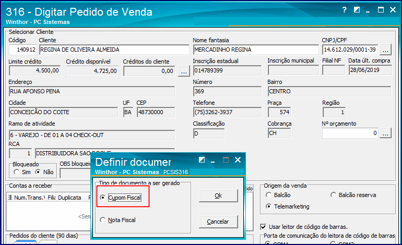Click the Praça field 574
The width and height of the screenshot is (402, 245).
tap(279, 112)
